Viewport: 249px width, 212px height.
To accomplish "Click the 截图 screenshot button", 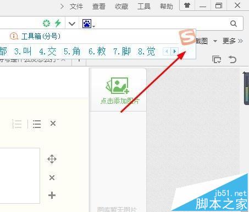I will click(202, 41).
